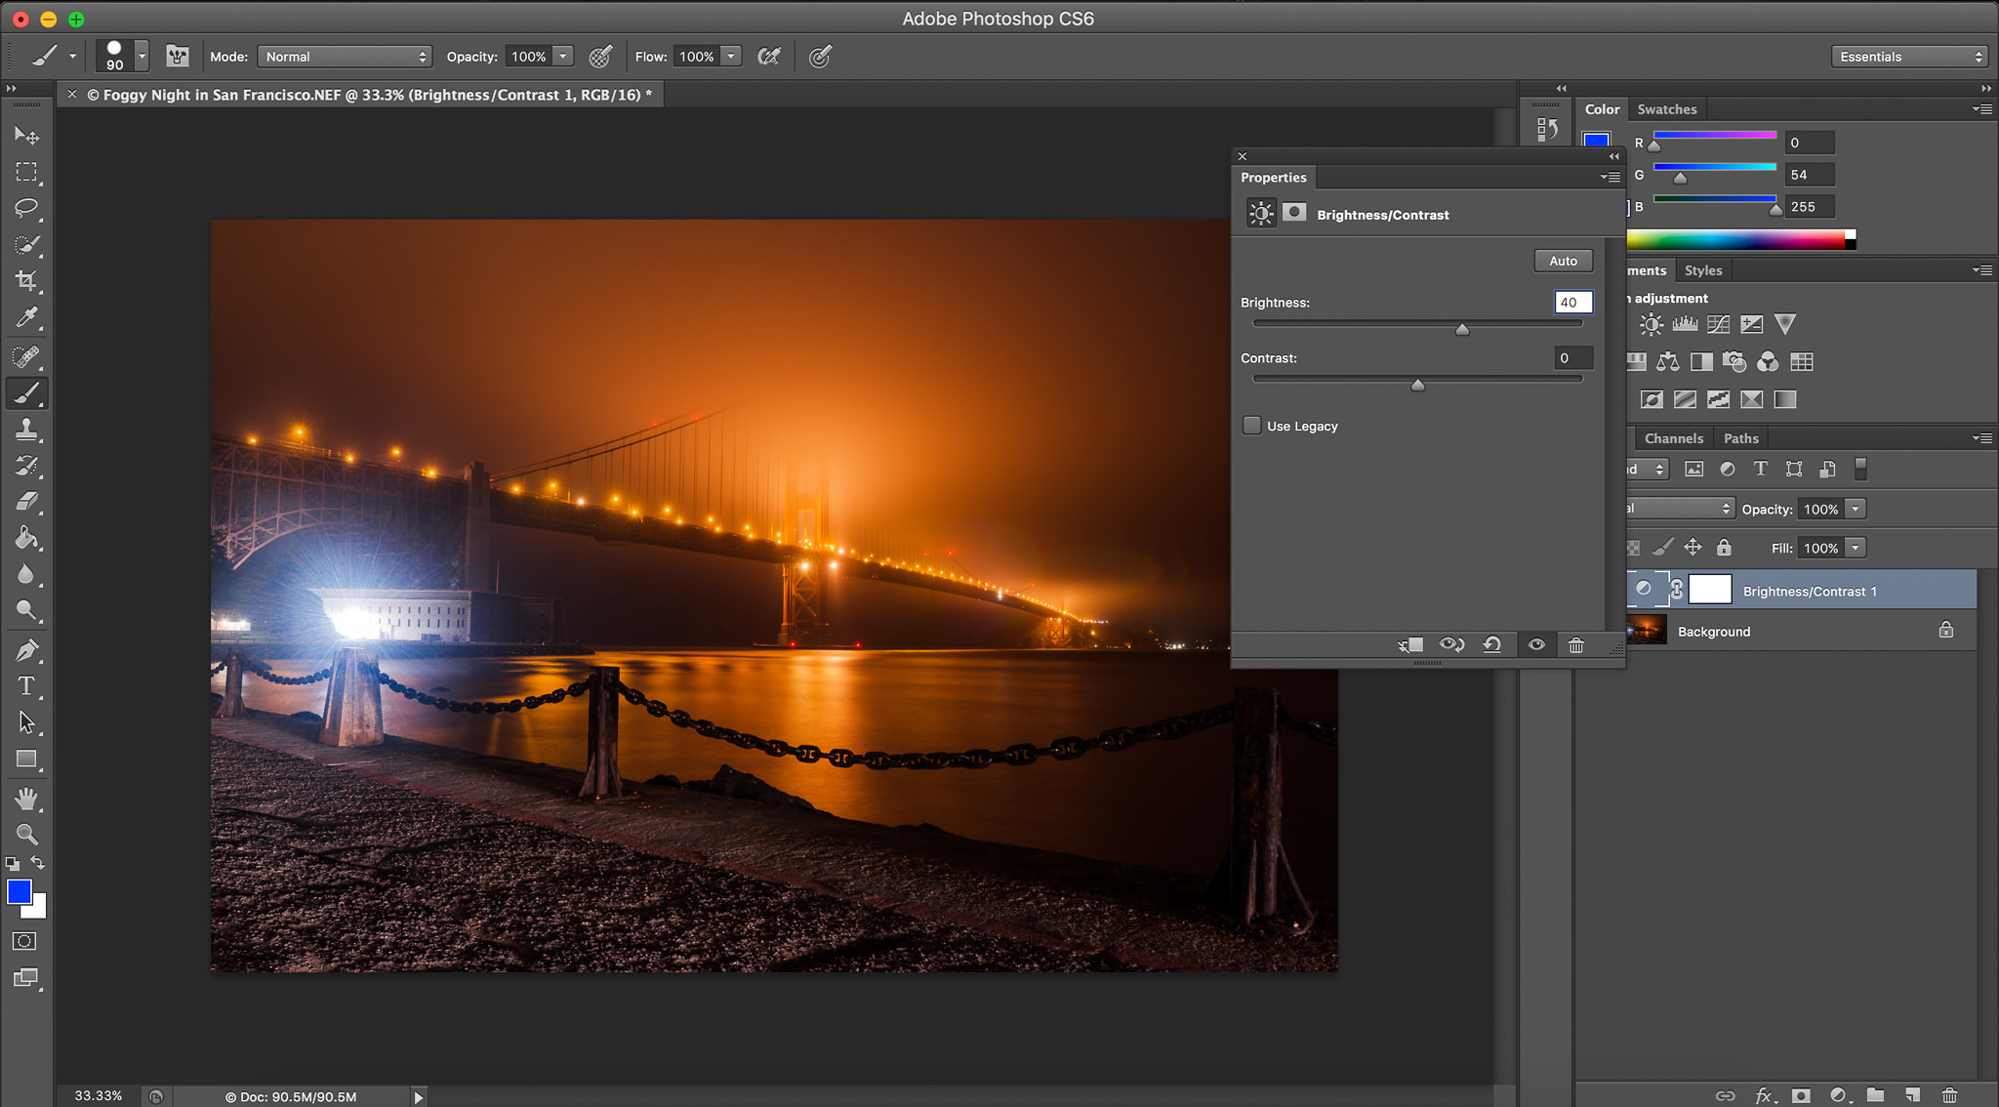Open the Normal blend mode dropdown

[344, 56]
